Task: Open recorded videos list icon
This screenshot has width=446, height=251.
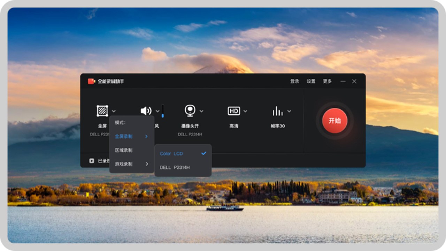Action: click(91, 161)
